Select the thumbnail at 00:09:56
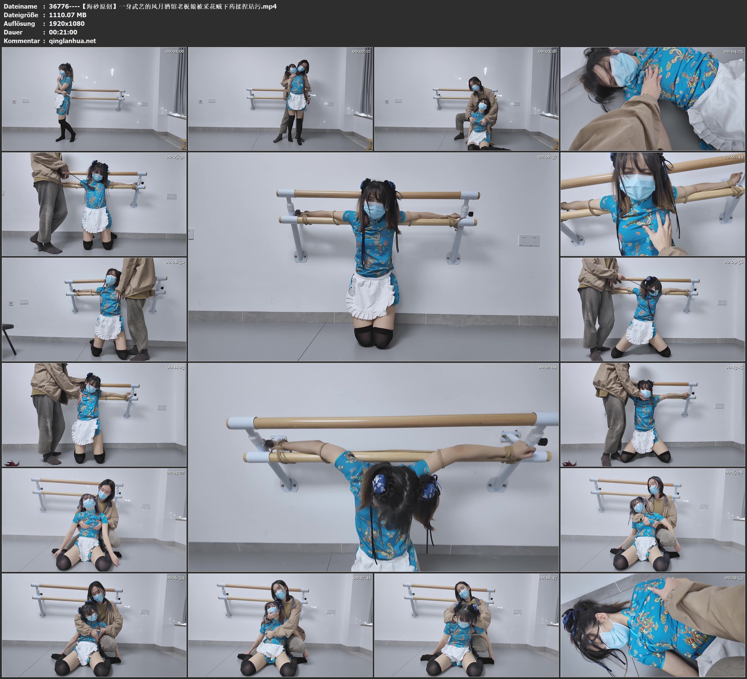This screenshot has width=747, height=679. coord(653,309)
